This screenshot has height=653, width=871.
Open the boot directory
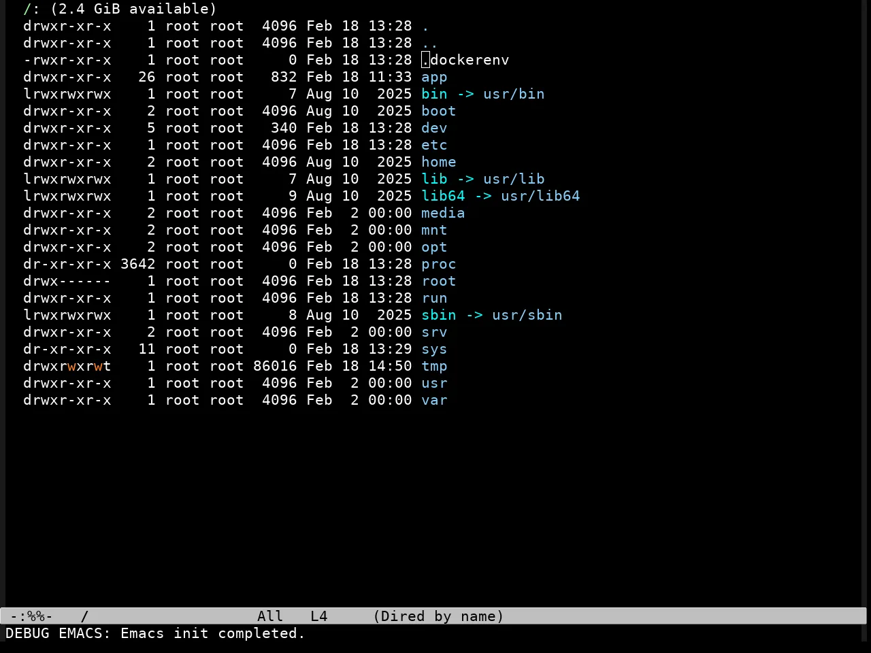439,111
